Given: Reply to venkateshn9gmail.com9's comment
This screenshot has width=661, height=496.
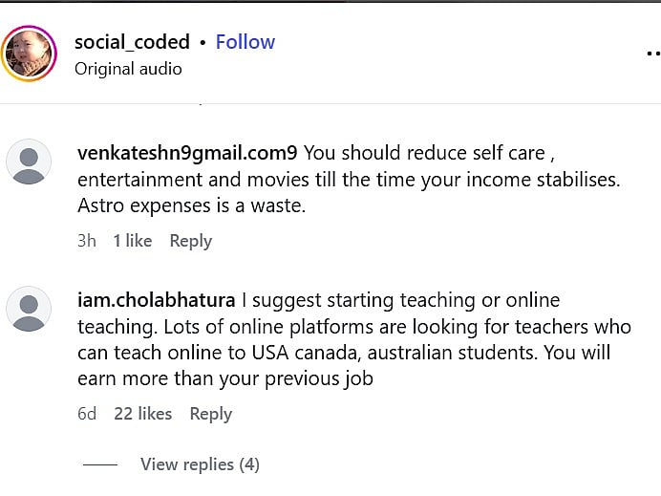Looking at the screenshot, I should pyautogui.click(x=190, y=241).
